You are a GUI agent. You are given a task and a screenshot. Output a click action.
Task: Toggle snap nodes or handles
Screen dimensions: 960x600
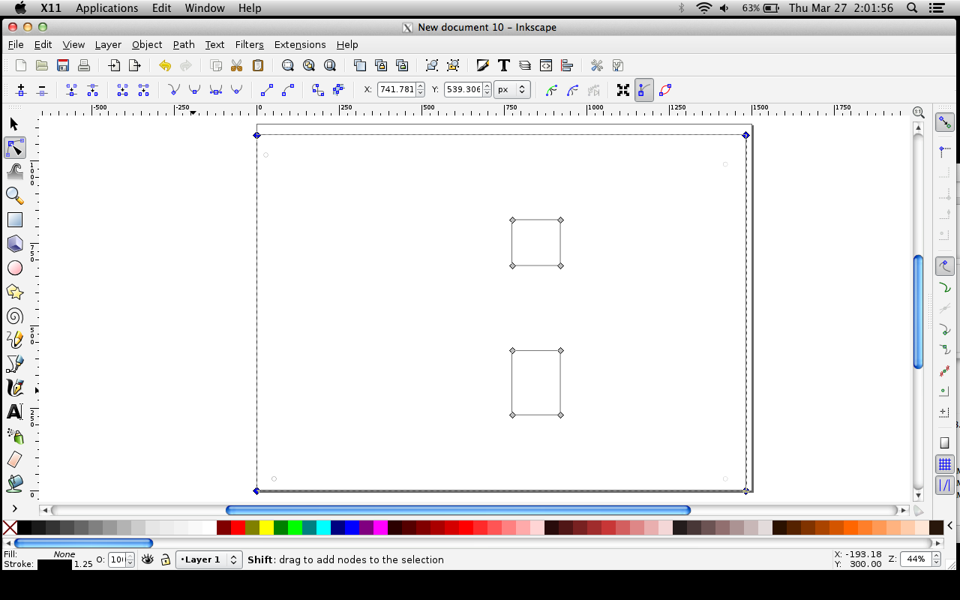point(944,265)
